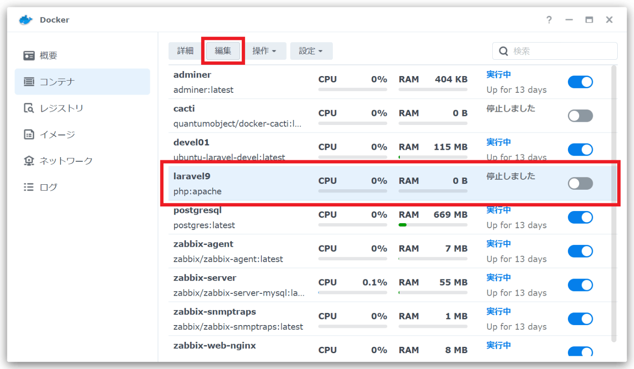Turn off the zabbix-server container switch
This screenshot has height=369, width=634.
581,285
